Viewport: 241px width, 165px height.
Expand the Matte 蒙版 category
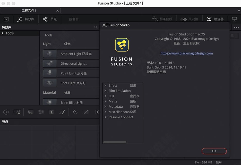tap(105, 101)
